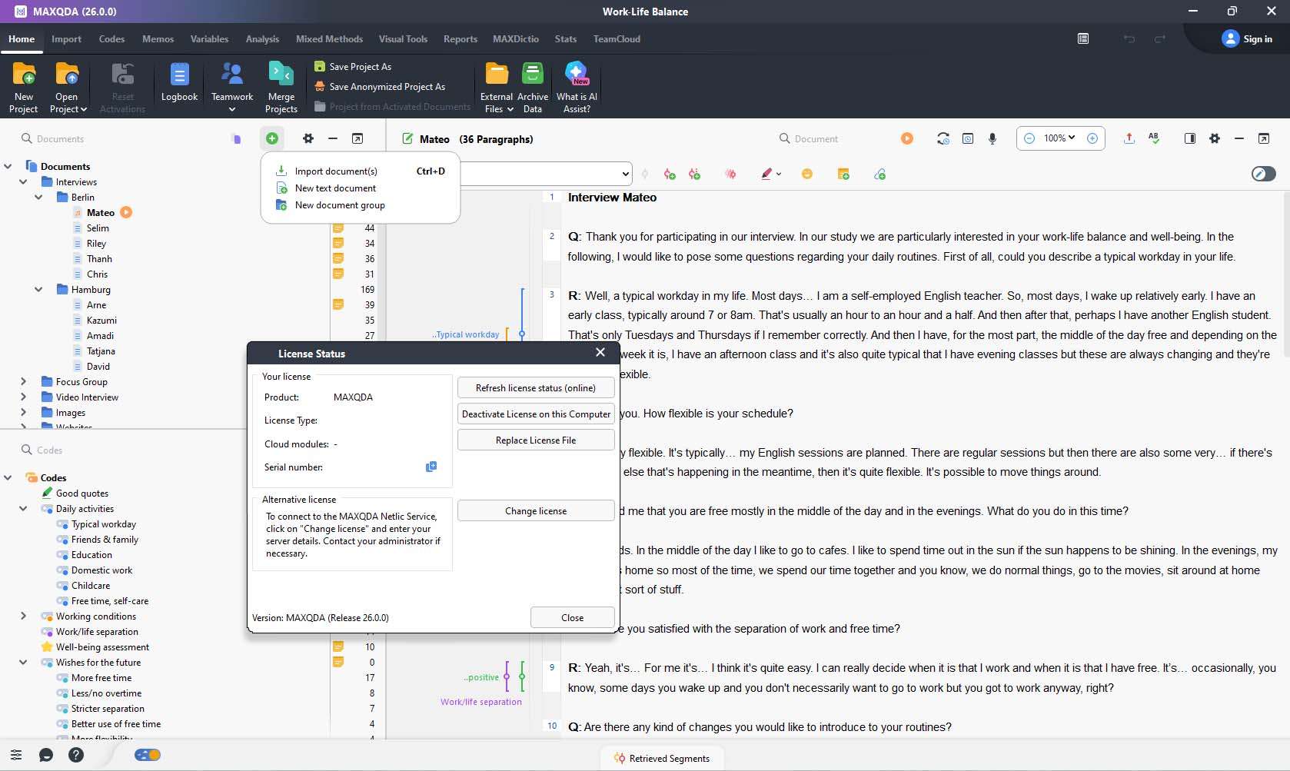Click the Change license button

point(535,511)
